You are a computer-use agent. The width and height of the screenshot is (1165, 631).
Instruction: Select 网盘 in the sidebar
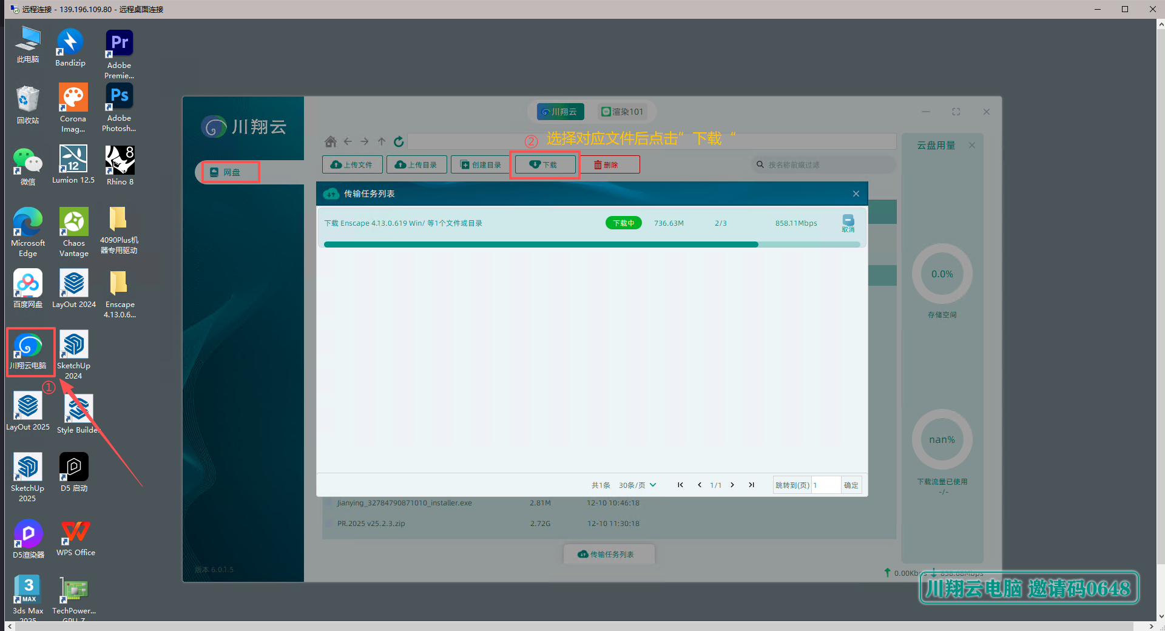click(x=231, y=172)
